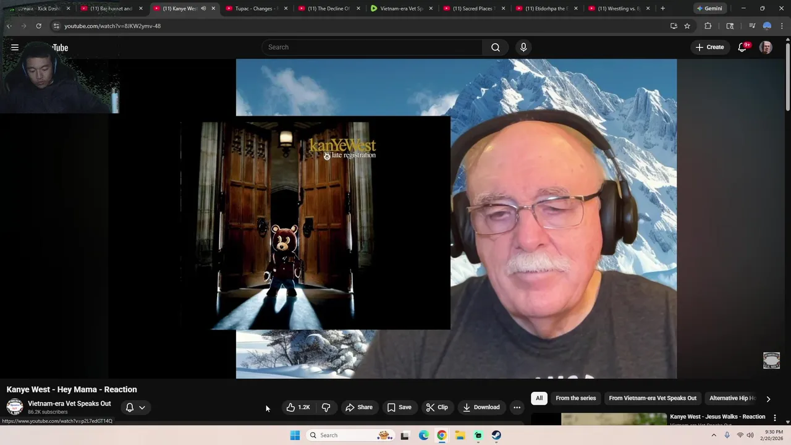This screenshot has width=791, height=445.
Task: Download the video
Action: (x=481, y=407)
